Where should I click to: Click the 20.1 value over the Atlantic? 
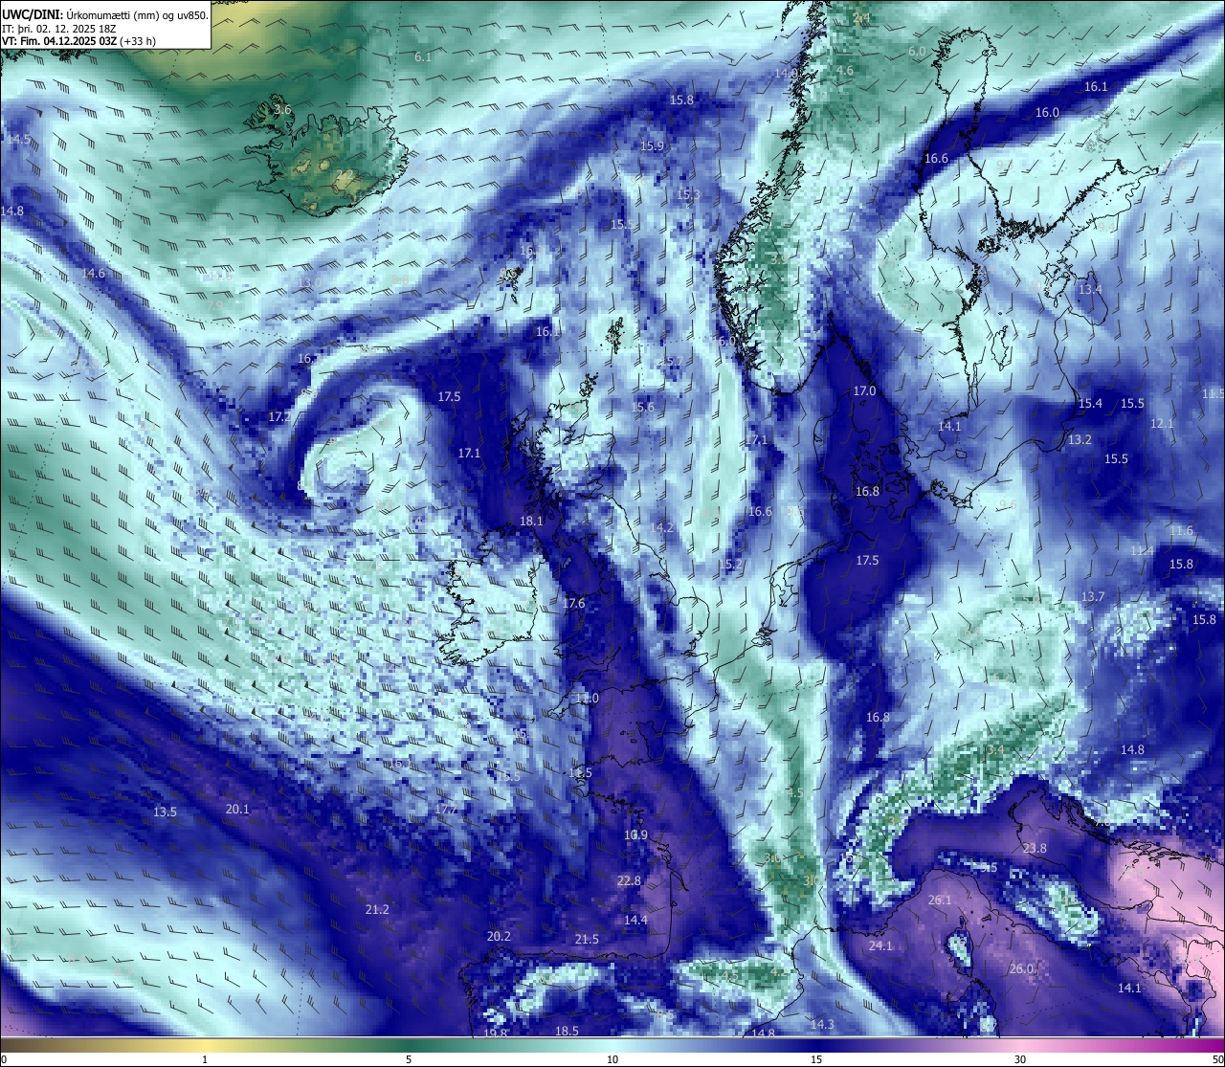237,810
